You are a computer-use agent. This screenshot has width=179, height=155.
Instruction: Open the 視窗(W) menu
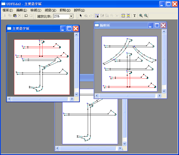[50, 10]
